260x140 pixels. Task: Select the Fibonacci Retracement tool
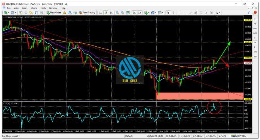201,13
